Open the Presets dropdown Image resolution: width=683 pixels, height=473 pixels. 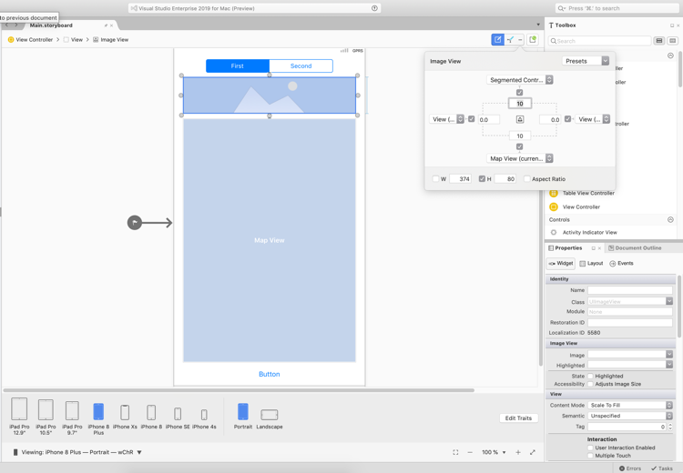586,61
